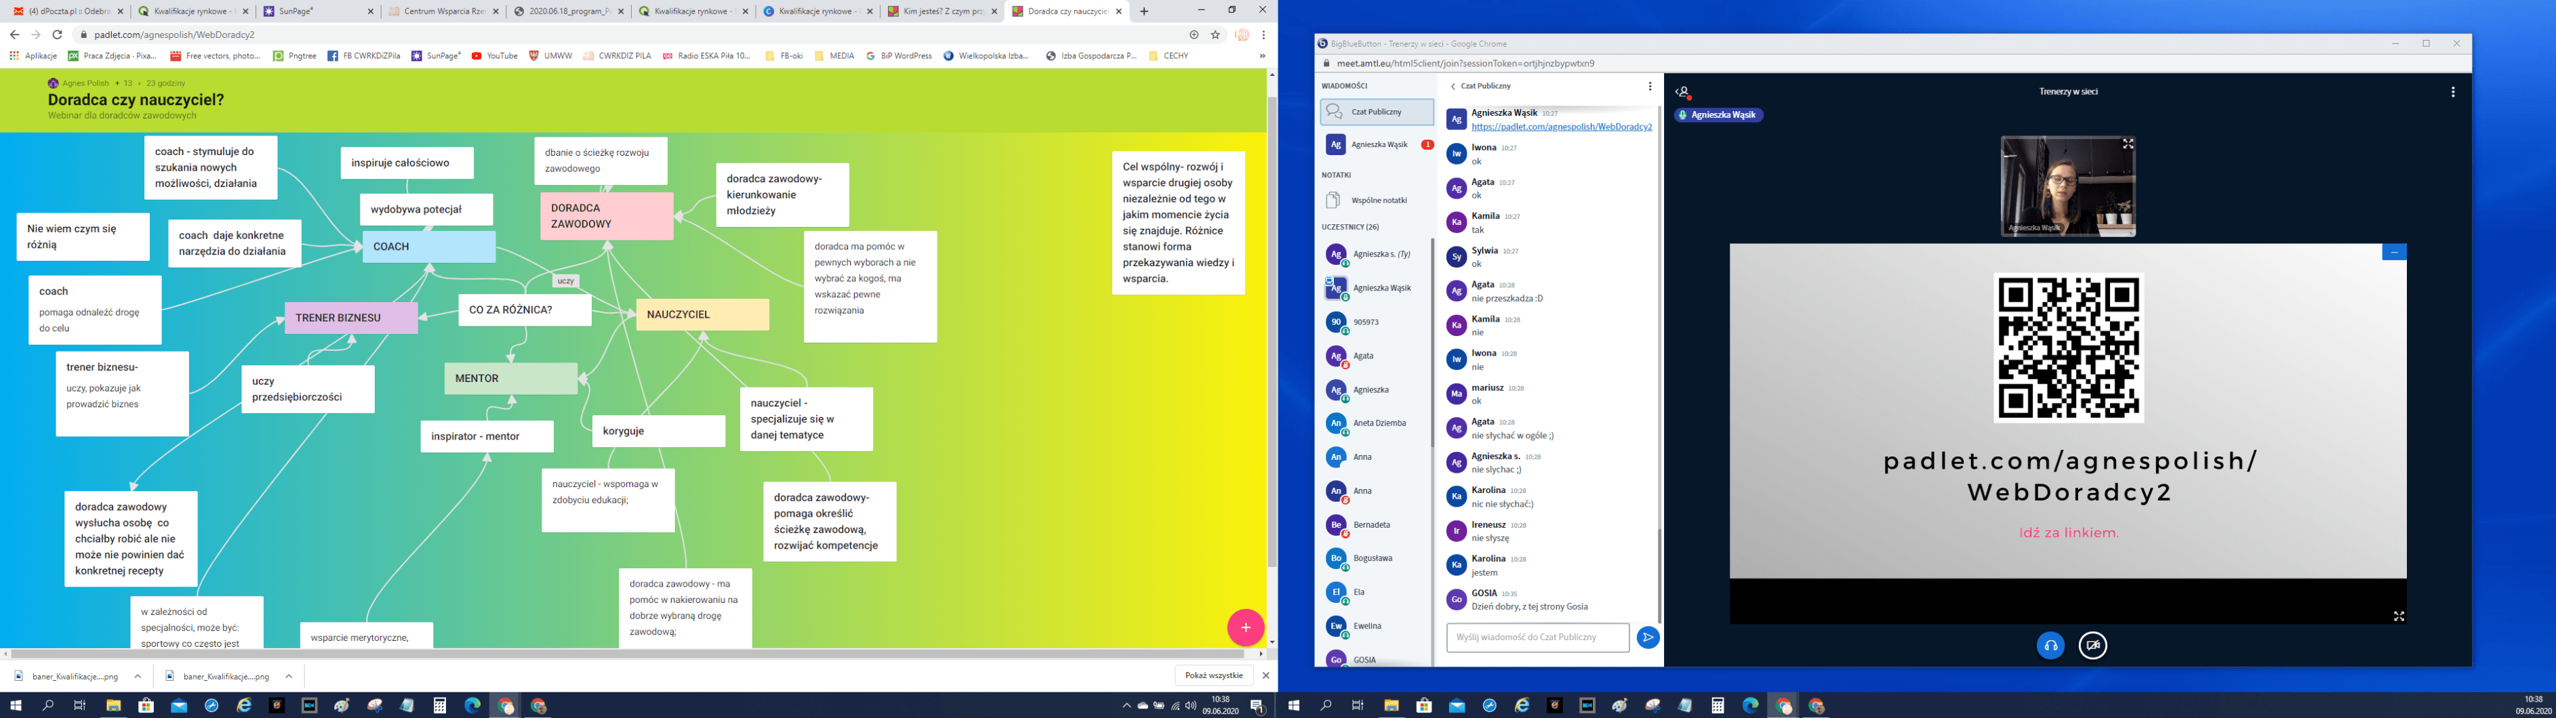The image size is (2556, 718).
Task: Minimize the presentation with blue button
Action: tap(2393, 252)
